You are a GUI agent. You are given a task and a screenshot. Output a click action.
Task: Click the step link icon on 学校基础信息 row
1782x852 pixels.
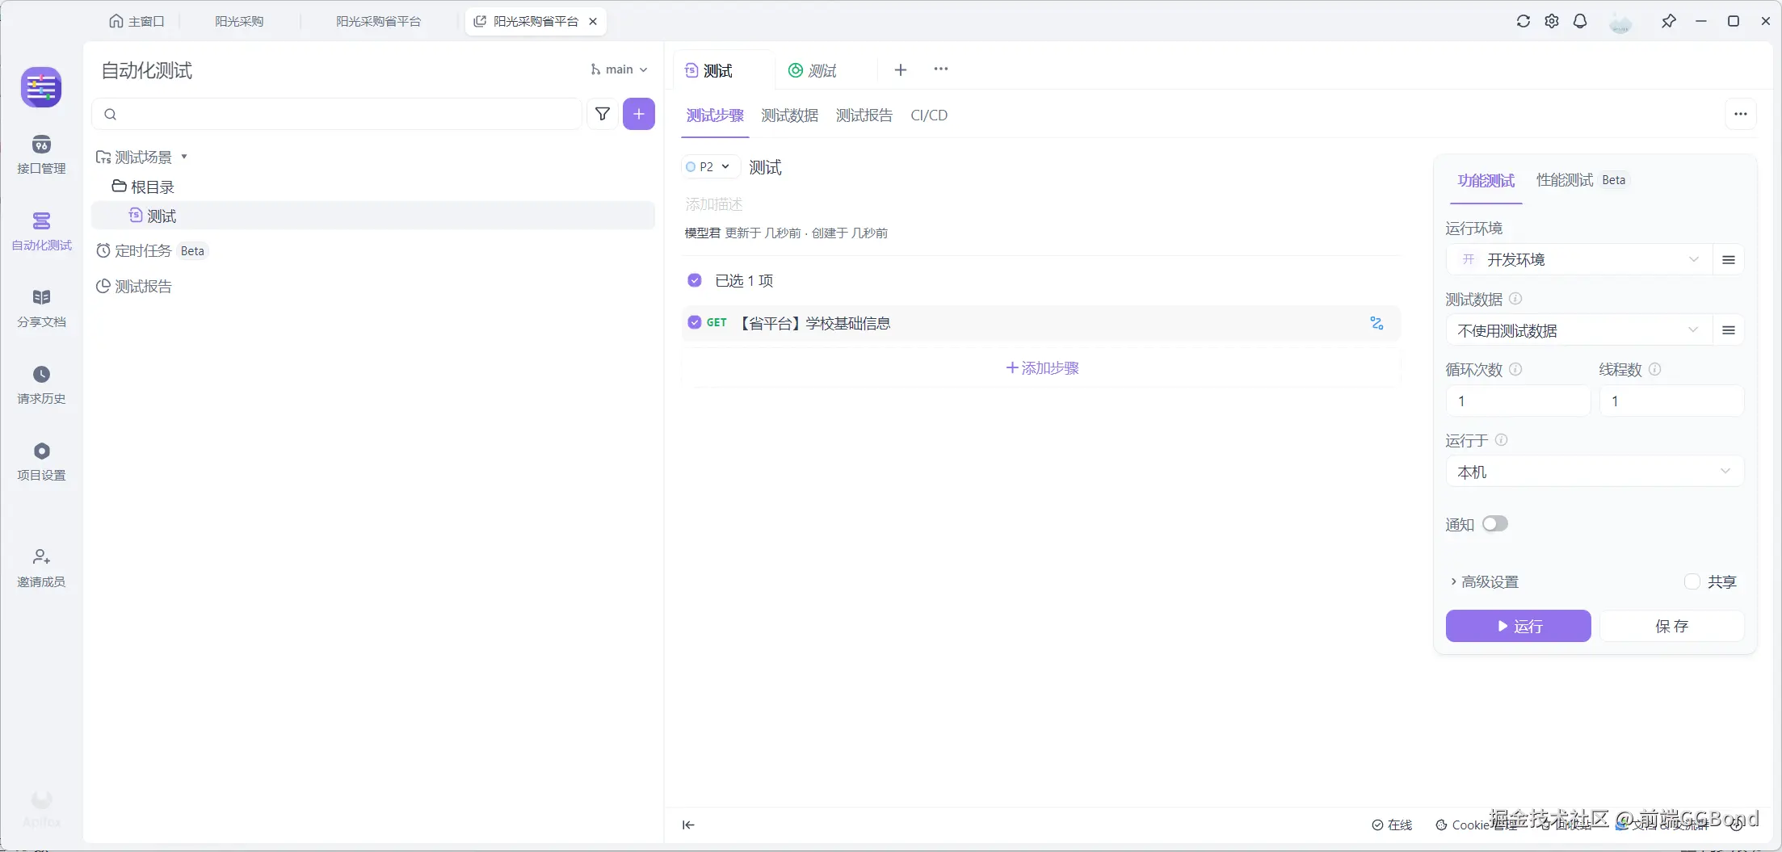pos(1377,323)
